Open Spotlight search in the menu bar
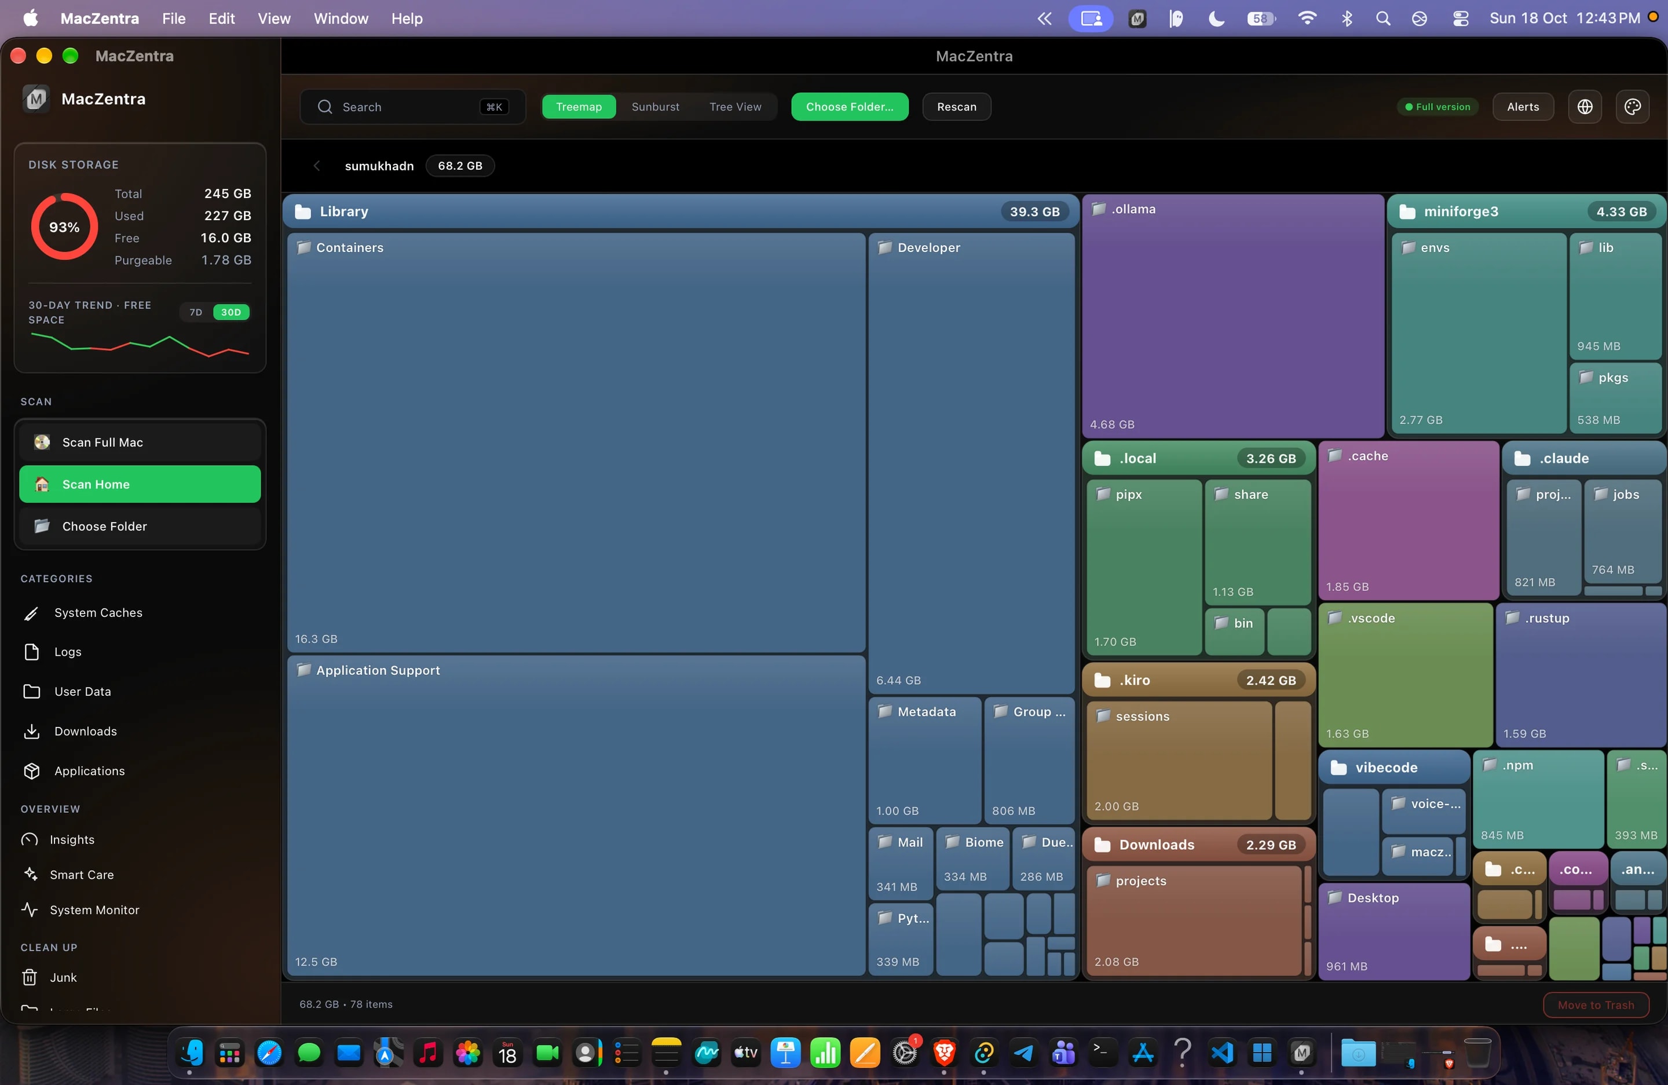 [x=1382, y=18]
